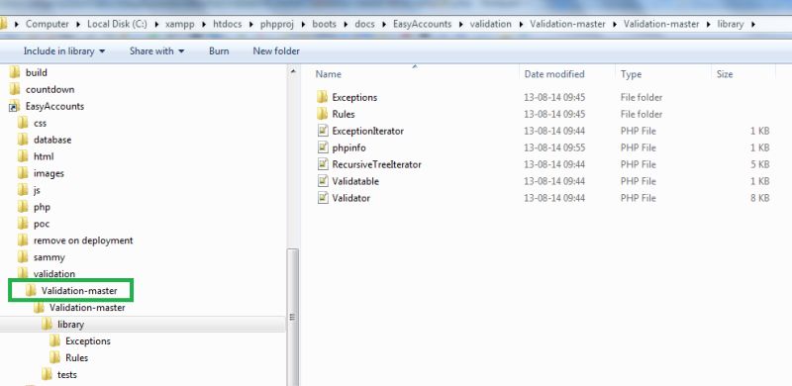Create a New folder from toolbar

276,51
